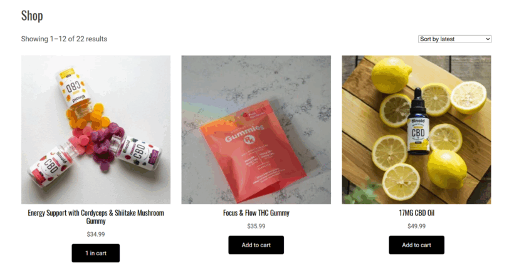Open the Sort by latest dropdown

454,39
